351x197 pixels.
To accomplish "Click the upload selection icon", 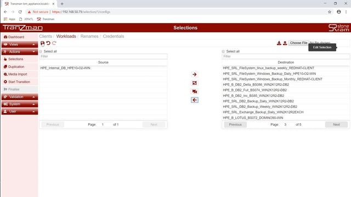I will 285,43.
